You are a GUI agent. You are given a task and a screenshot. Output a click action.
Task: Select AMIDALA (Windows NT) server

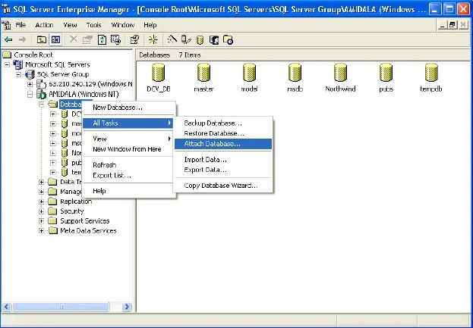click(84, 94)
